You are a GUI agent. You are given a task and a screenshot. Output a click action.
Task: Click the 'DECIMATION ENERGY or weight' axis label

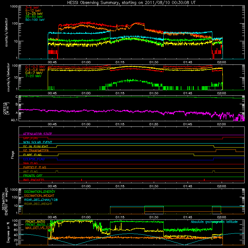(x=5, y=201)
